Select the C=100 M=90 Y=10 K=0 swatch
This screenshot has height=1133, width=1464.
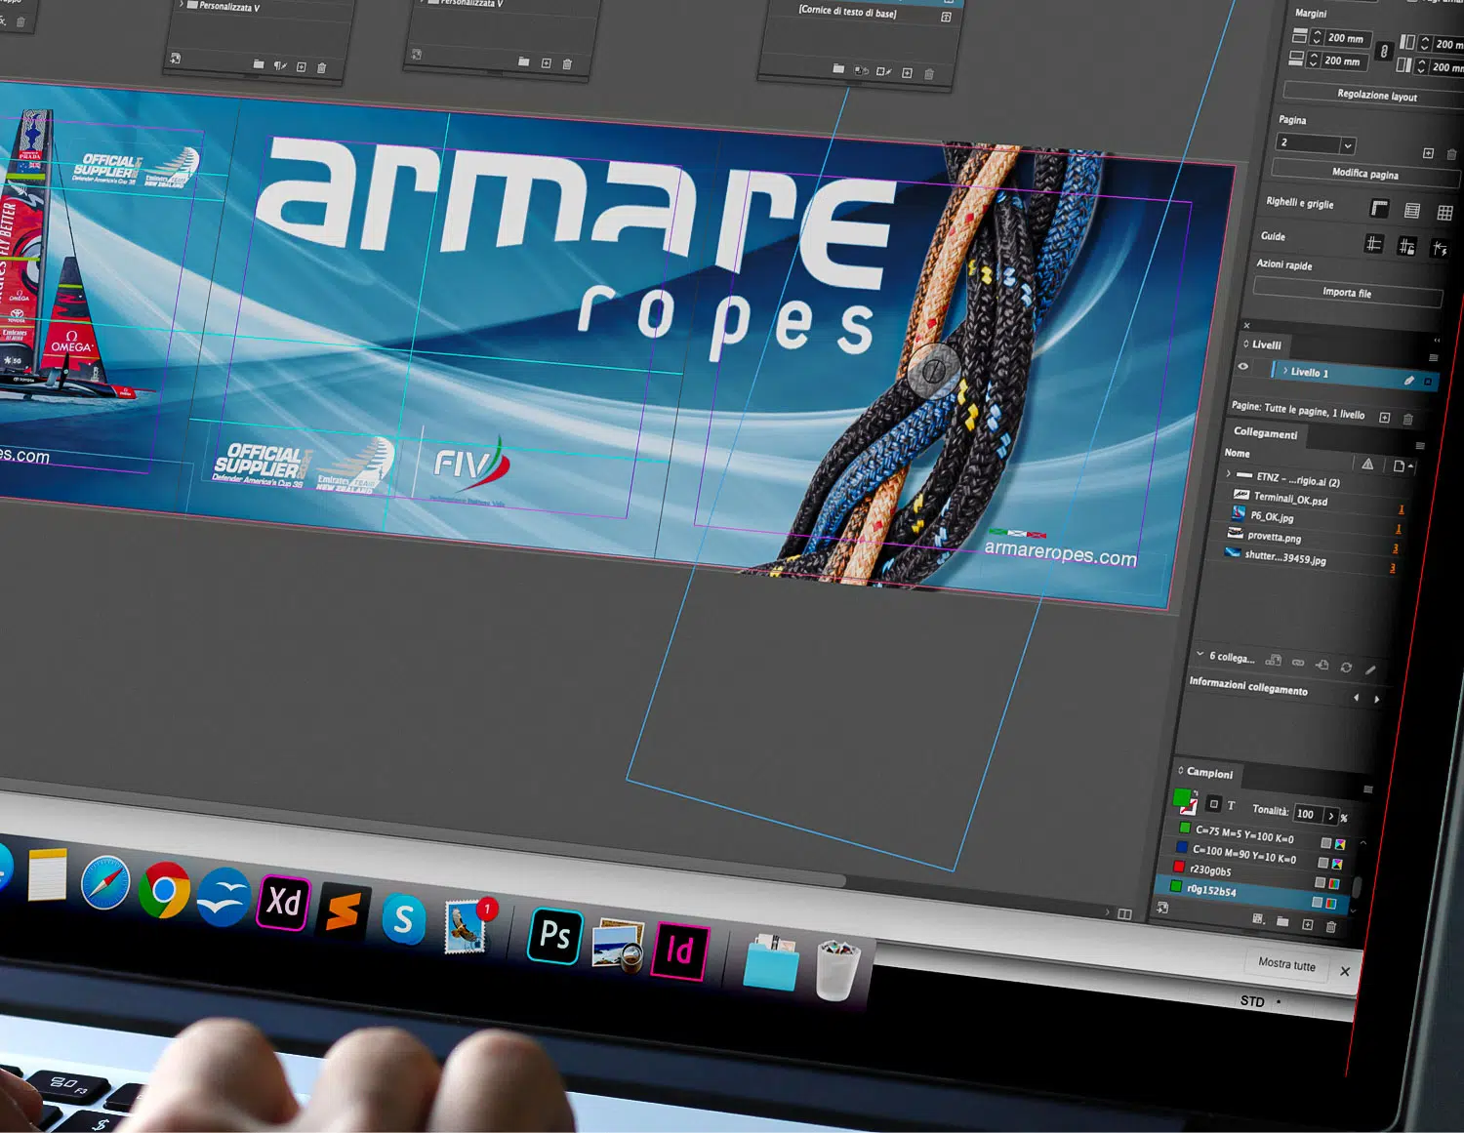click(x=1258, y=855)
